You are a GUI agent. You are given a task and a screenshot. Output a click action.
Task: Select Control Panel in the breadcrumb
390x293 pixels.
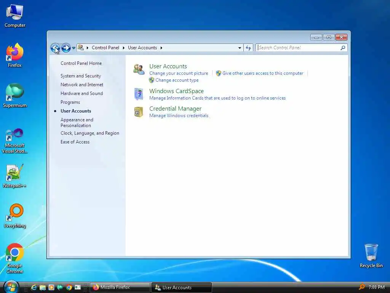[x=105, y=48]
